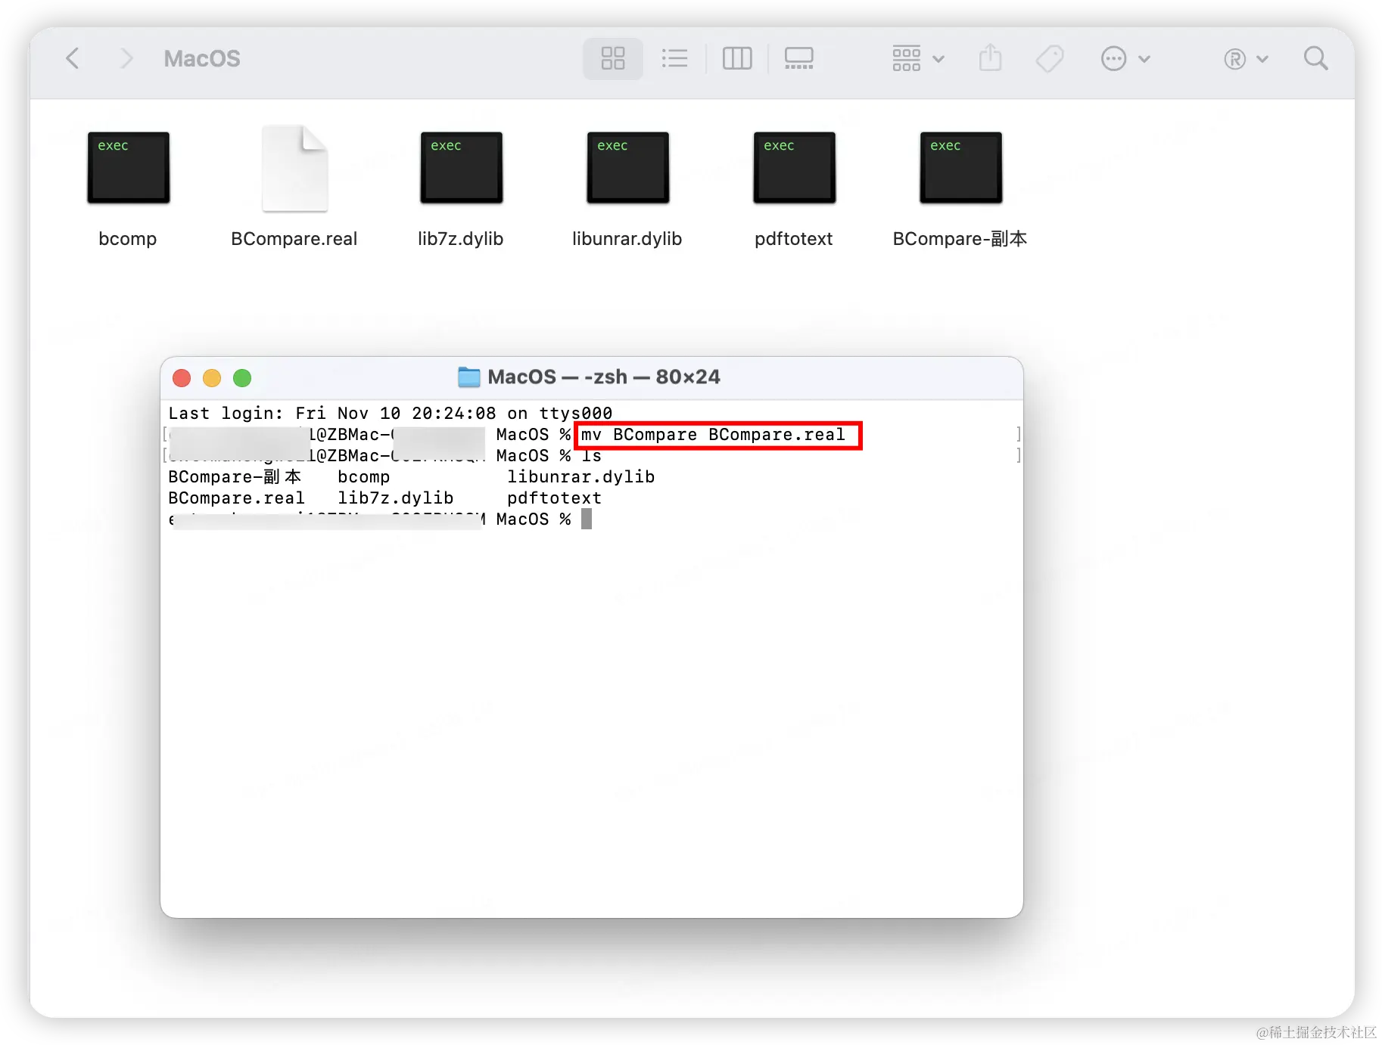Click pdftotext in Terminal ls output
Image resolution: width=1382 pixels, height=1045 pixels.
click(x=555, y=498)
